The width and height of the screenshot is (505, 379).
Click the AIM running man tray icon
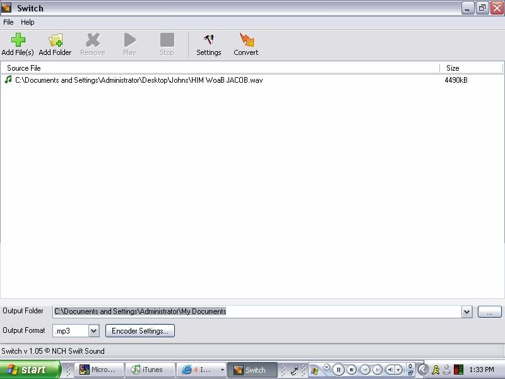click(436, 370)
